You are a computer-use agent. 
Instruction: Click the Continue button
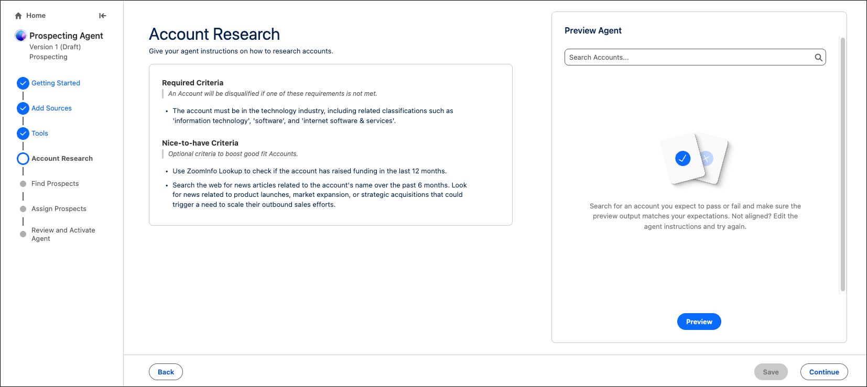pyautogui.click(x=824, y=372)
